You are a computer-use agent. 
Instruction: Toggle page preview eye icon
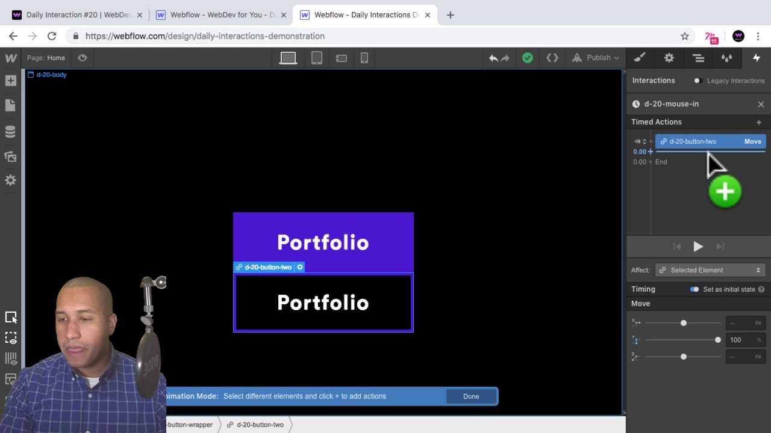coord(83,58)
